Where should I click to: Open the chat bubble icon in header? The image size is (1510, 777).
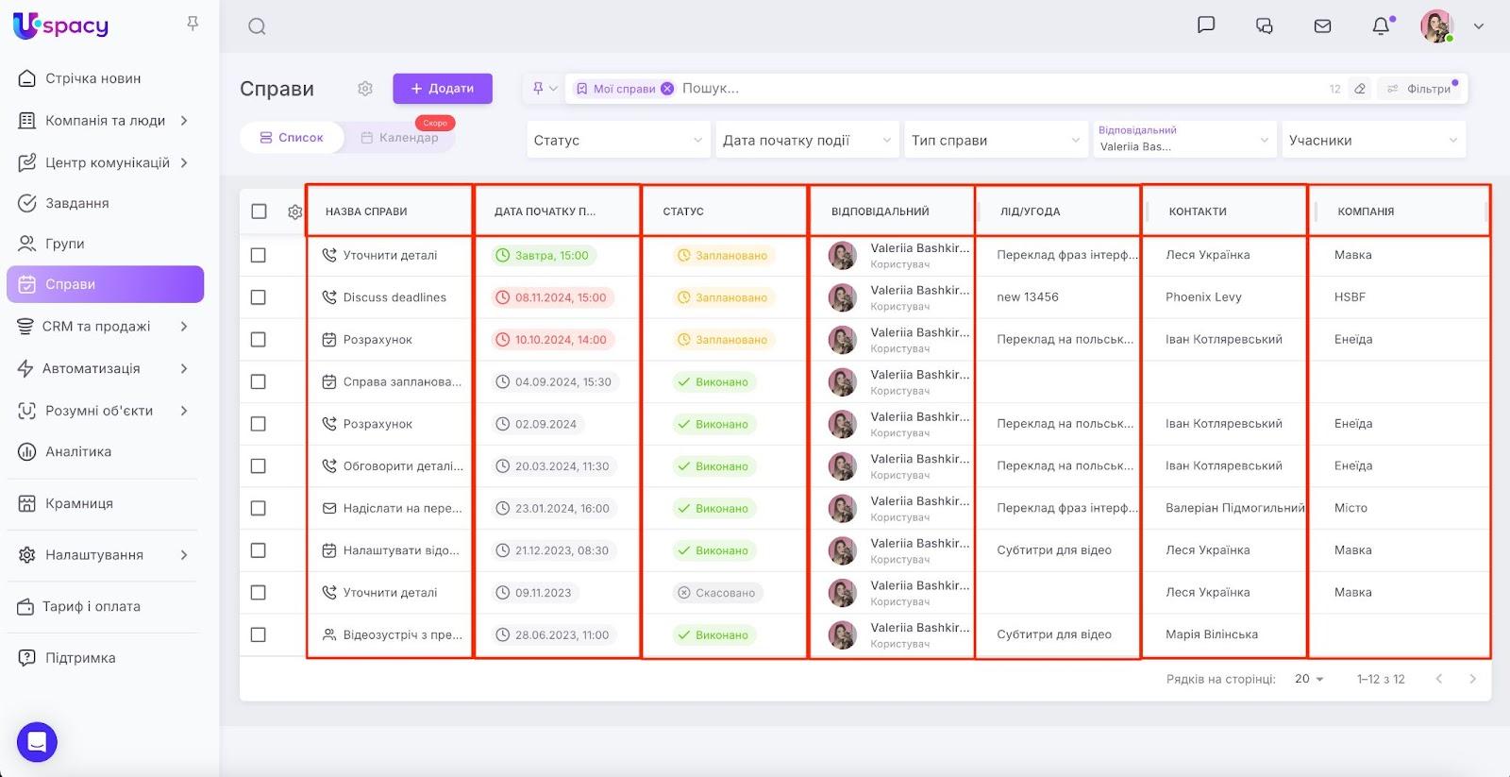pos(1206,25)
